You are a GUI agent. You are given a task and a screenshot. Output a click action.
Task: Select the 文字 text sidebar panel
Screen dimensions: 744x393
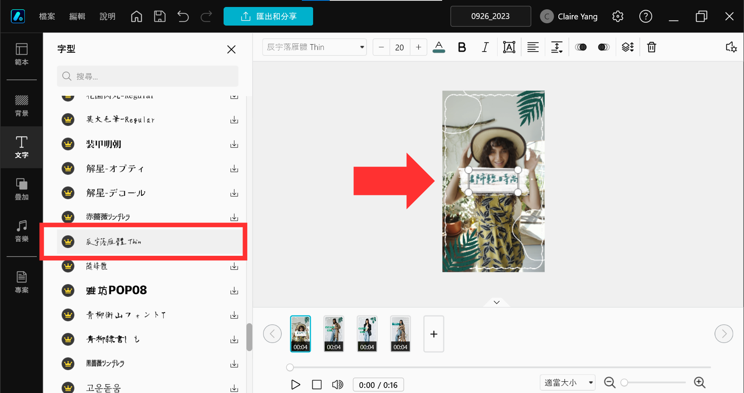22,147
